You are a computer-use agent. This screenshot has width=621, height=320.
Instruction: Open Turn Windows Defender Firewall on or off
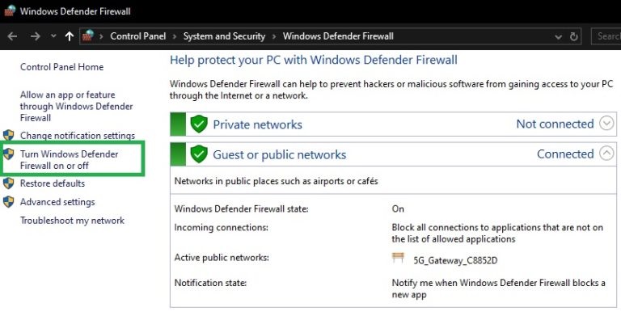pyautogui.click(x=70, y=160)
